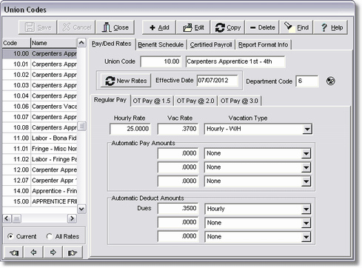
Task: Switch to OT Pay @ 2.0 tab
Action: point(195,101)
